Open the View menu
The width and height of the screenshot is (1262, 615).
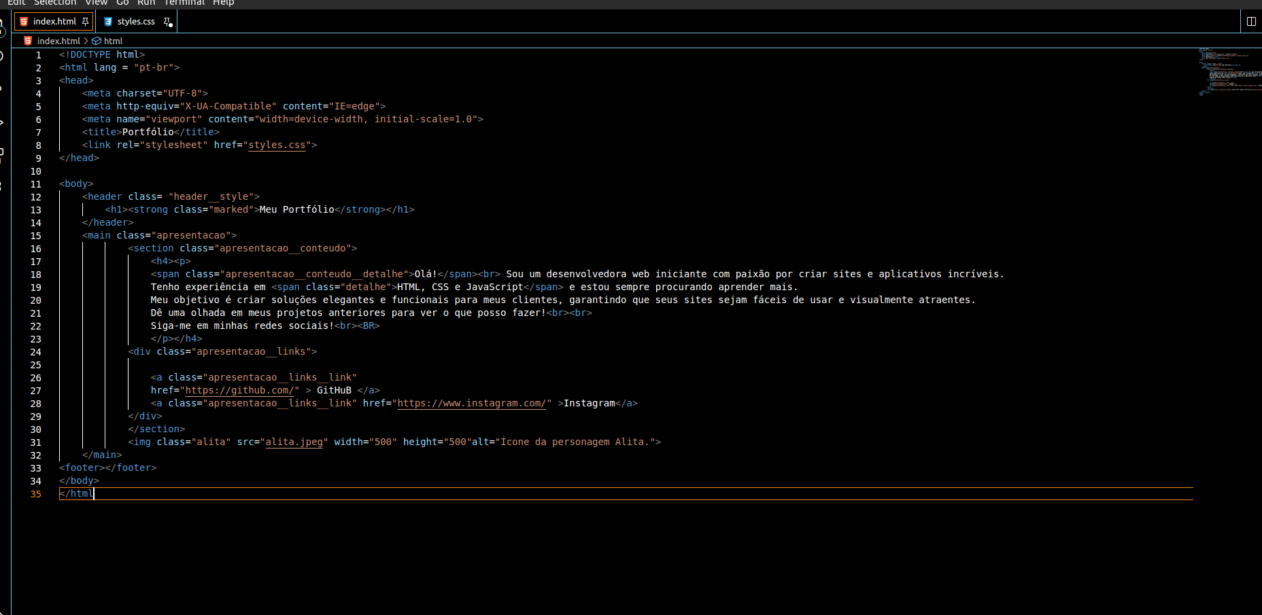97,3
